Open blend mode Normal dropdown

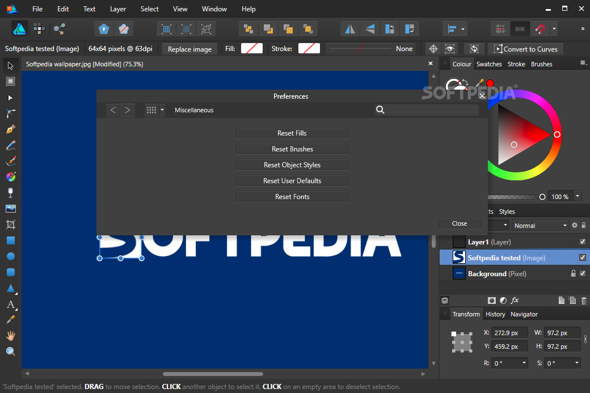pos(540,225)
